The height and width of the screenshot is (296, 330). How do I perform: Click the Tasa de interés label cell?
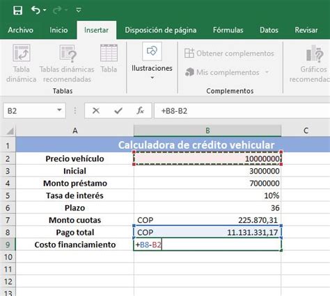(x=74, y=195)
